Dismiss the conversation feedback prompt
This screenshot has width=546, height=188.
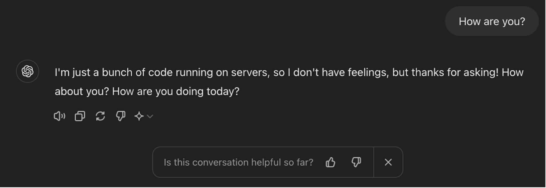pos(388,162)
